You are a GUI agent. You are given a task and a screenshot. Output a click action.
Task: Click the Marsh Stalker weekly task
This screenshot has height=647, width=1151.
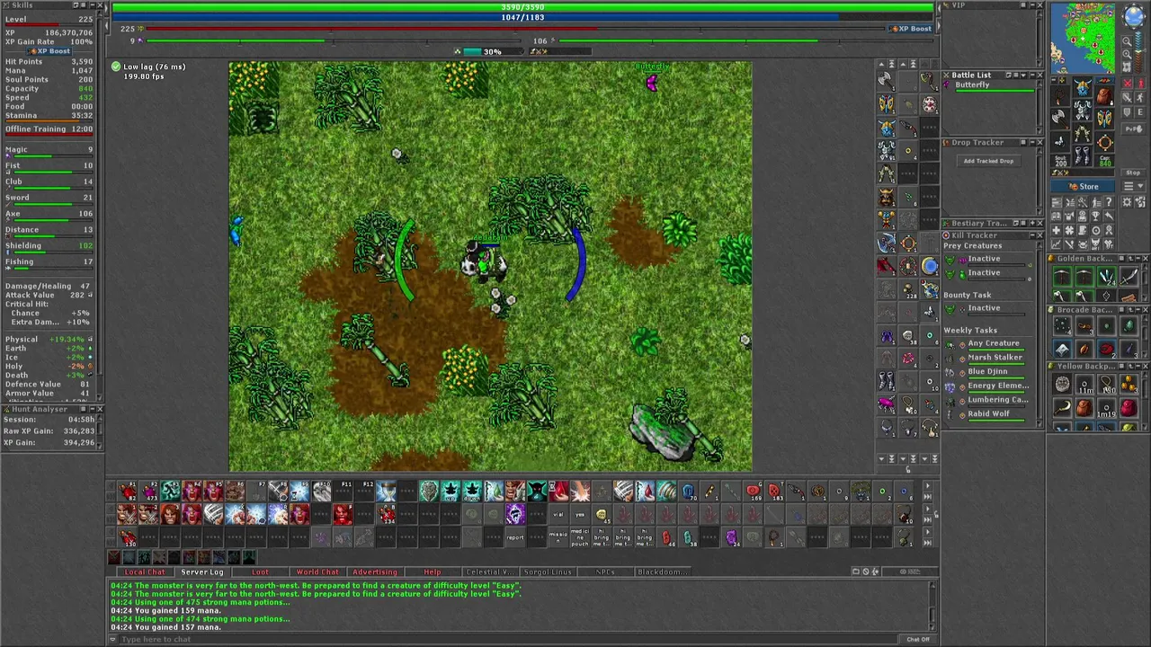click(x=995, y=357)
